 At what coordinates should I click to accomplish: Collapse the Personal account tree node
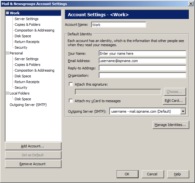click(x=7, y=53)
